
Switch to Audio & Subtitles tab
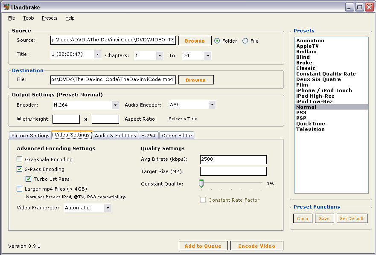pyautogui.click(x=115, y=136)
